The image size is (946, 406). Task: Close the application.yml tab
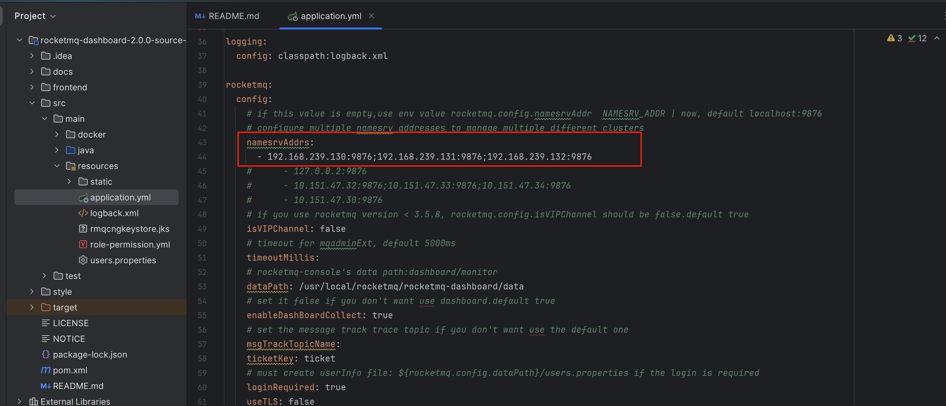[372, 16]
